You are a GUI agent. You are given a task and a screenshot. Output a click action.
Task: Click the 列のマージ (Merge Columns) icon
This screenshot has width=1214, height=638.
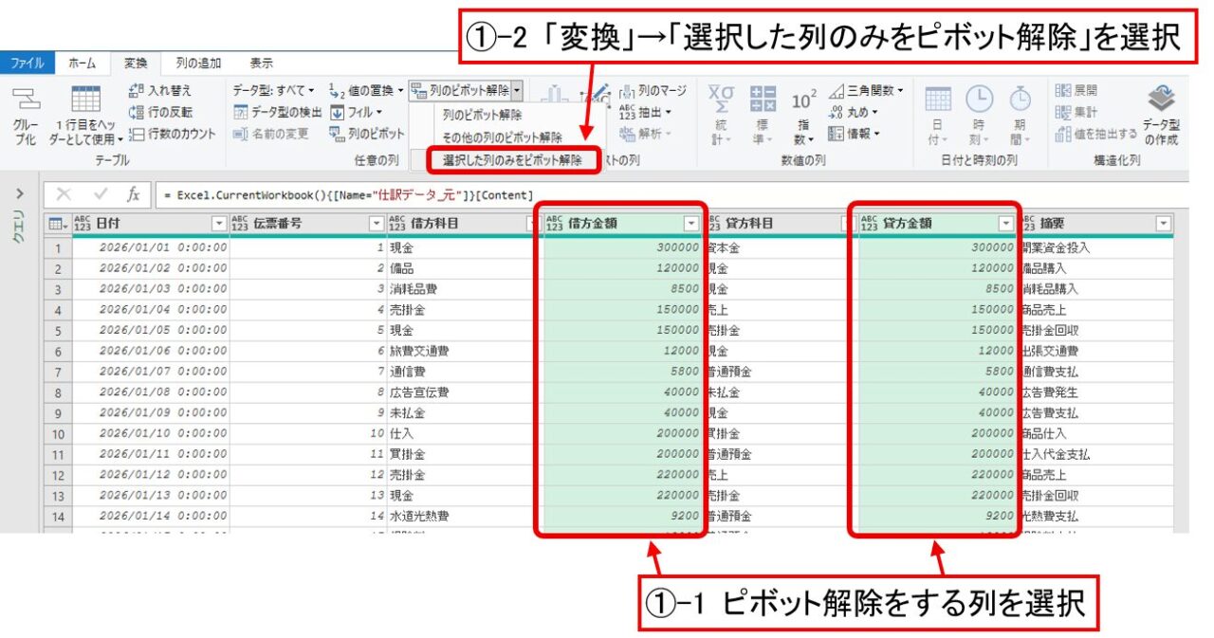tap(626, 91)
